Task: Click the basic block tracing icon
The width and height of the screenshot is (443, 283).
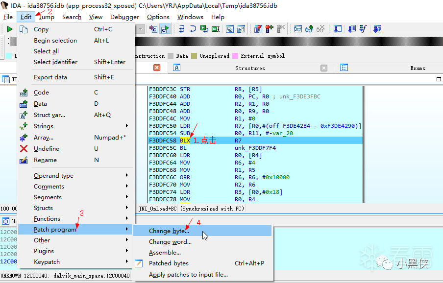Action: (377, 29)
